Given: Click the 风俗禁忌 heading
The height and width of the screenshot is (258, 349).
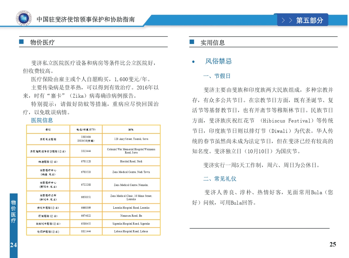Looking at the screenshot, I should click(x=218, y=61).
